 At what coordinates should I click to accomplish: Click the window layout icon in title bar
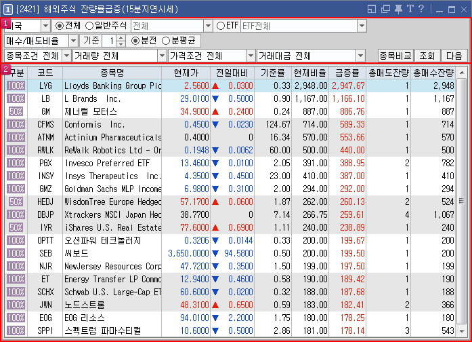372,9
